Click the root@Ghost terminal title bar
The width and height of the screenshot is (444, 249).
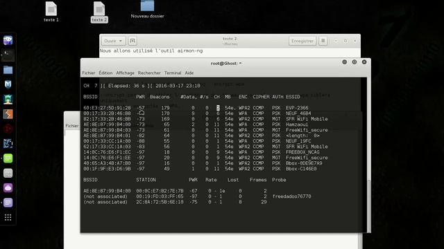[x=225, y=63]
